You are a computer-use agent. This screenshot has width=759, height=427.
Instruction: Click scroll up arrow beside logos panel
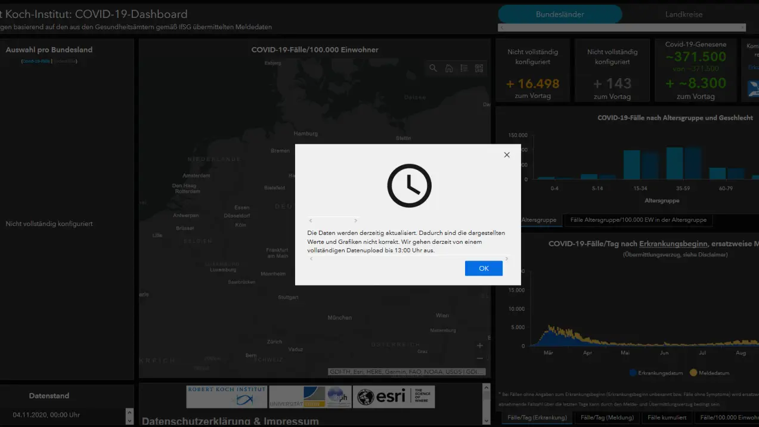487,387
